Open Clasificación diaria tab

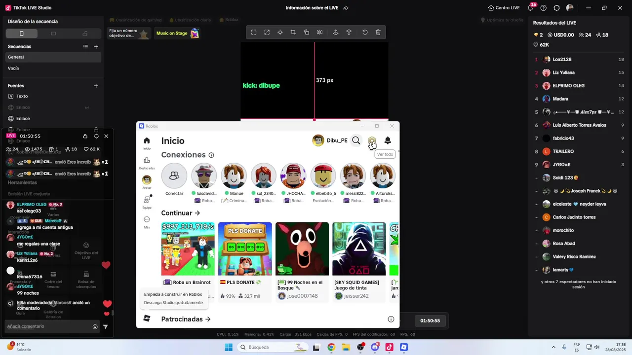(x=190, y=20)
